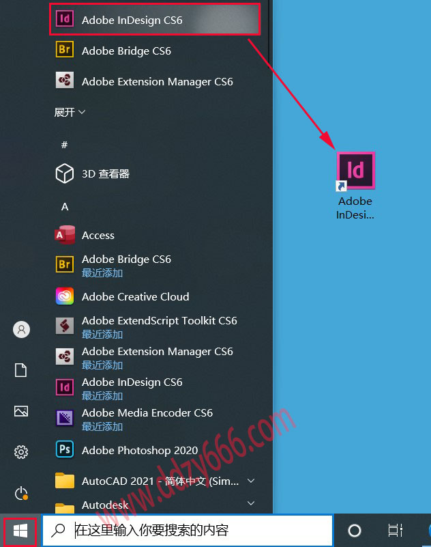
Task: Launch Adobe Creative Cloud
Action: click(x=155, y=296)
